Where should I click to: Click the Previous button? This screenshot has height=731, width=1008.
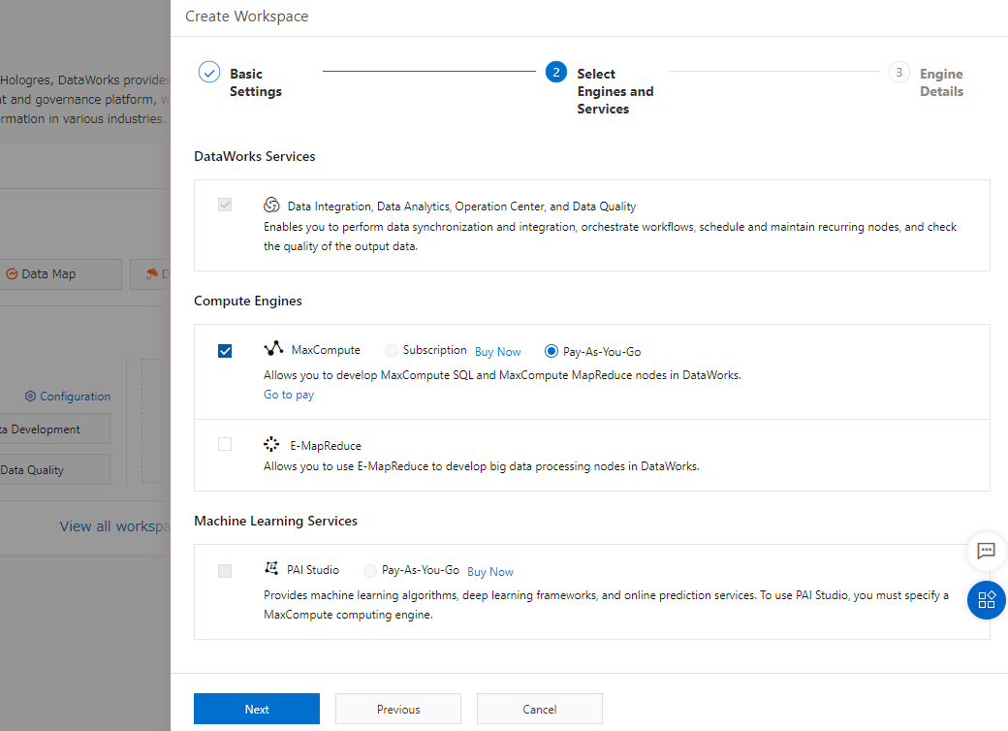click(x=398, y=709)
